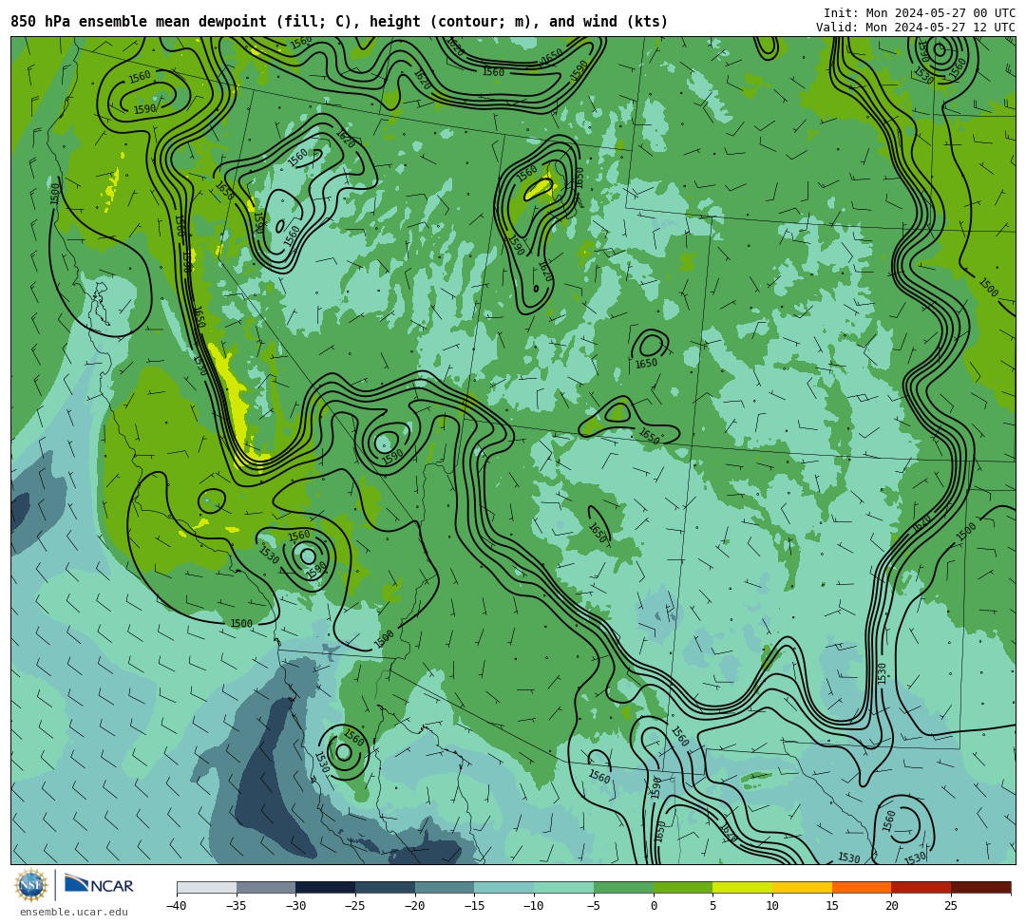Click the map title text
Viewport: 1026px width, 924px height.
[339, 22]
